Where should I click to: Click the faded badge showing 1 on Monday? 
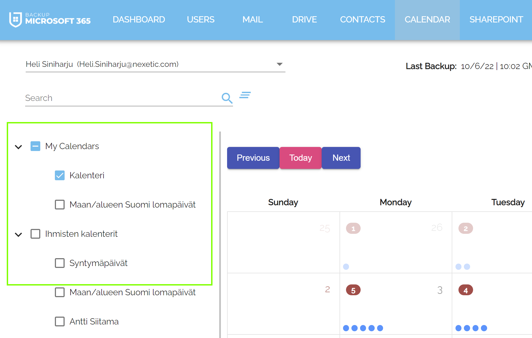click(353, 229)
